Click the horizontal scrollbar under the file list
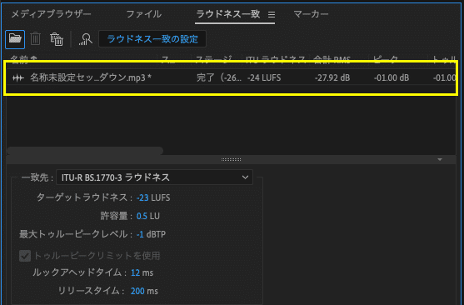The image size is (464, 305). pyautogui.click(x=85, y=151)
